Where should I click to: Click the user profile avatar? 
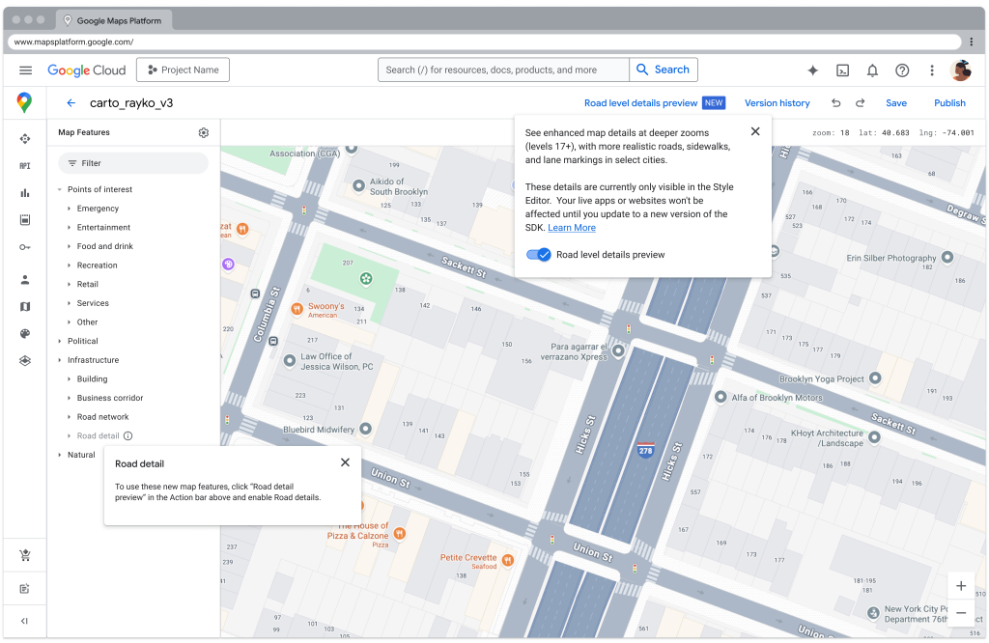[x=961, y=70]
